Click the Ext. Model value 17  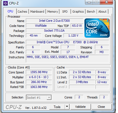tap(68, 52)
